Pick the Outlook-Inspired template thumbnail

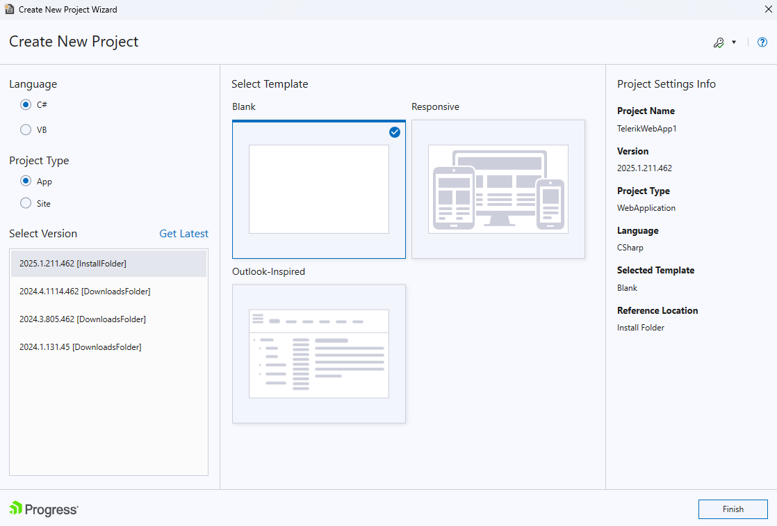point(318,353)
